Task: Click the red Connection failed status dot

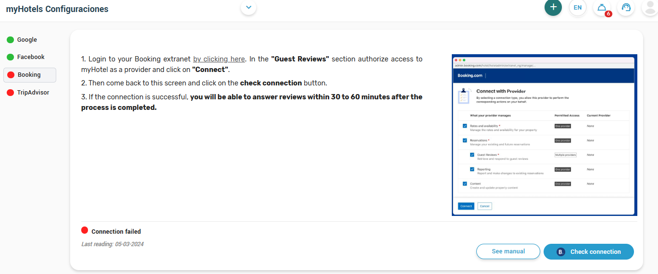Action: coord(85,230)
